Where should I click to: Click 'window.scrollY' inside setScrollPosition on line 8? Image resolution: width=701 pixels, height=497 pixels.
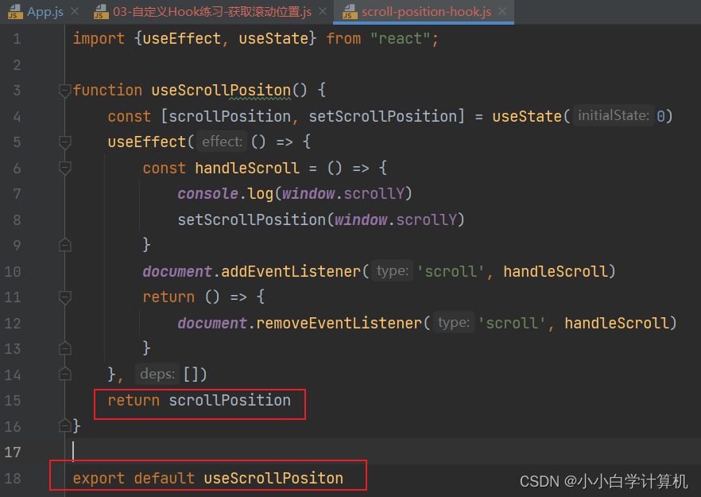pos(396,219)
